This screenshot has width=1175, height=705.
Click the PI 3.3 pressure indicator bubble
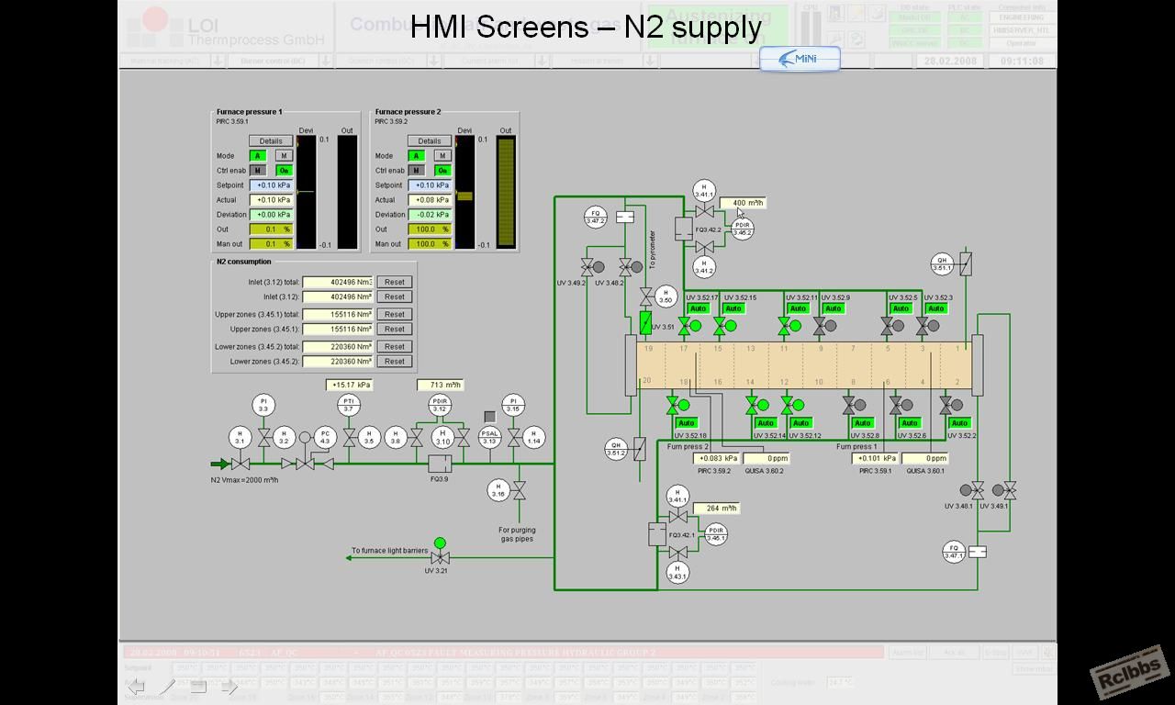click(x=263, y=404)
